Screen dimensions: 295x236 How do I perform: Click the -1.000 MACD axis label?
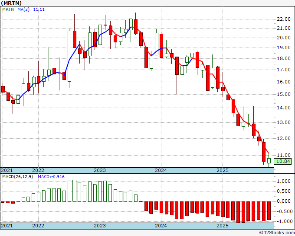click(284, 221)
